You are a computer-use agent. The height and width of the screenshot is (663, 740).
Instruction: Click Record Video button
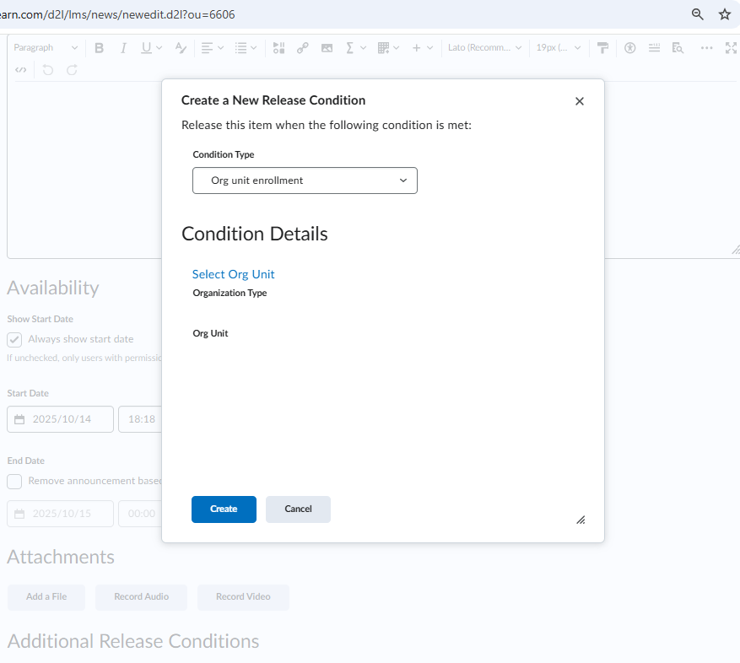(x=243, y=597)
